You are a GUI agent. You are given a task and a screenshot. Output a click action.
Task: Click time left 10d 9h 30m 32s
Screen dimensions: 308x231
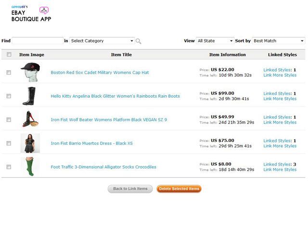click(235, 75)
